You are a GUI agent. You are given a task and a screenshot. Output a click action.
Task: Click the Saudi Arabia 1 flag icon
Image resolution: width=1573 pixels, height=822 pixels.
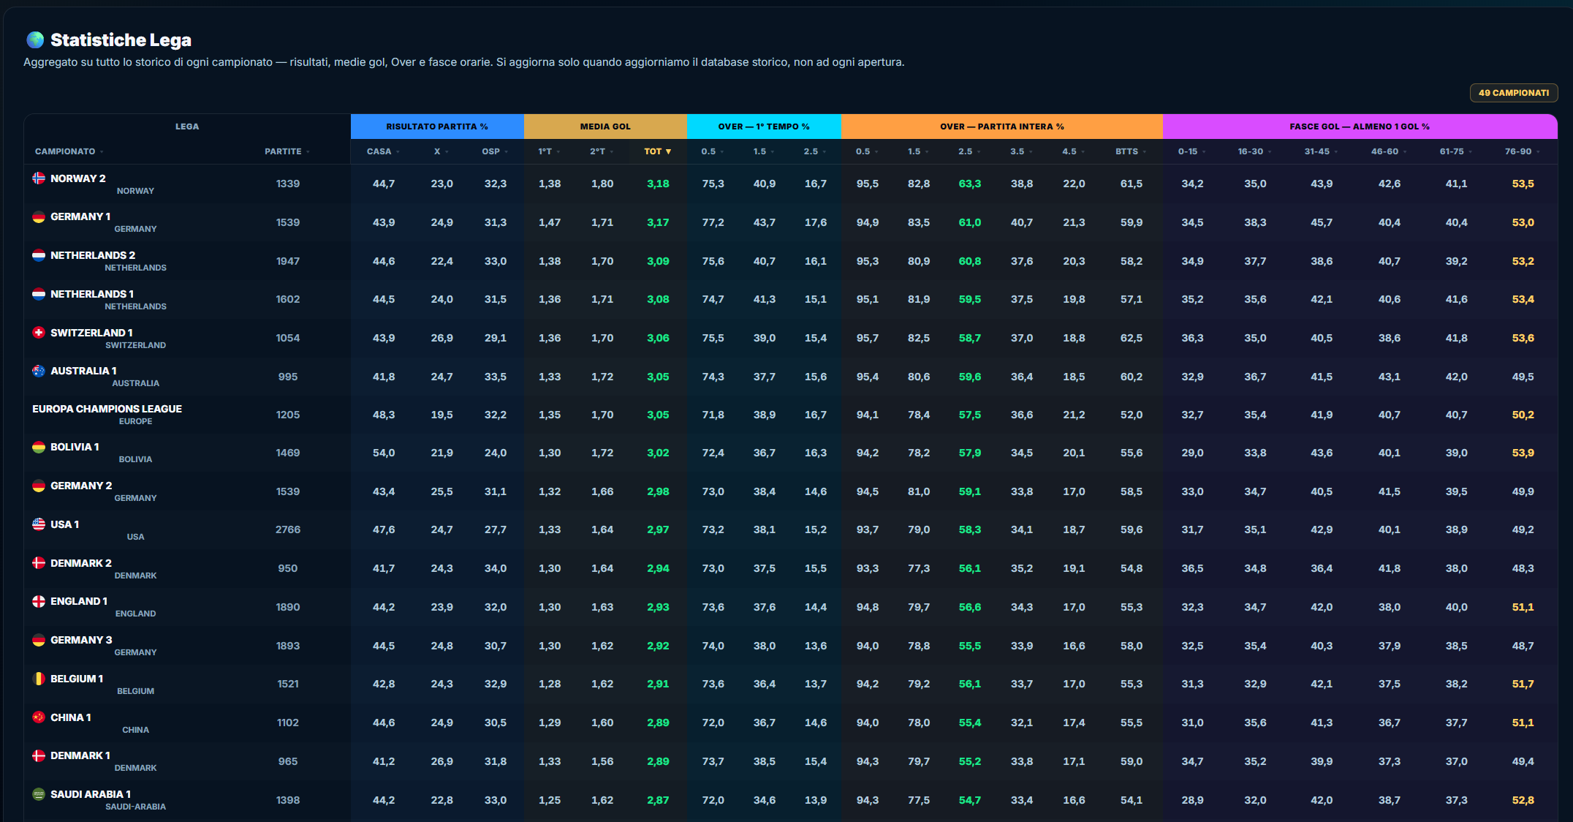tap(39, 794)
